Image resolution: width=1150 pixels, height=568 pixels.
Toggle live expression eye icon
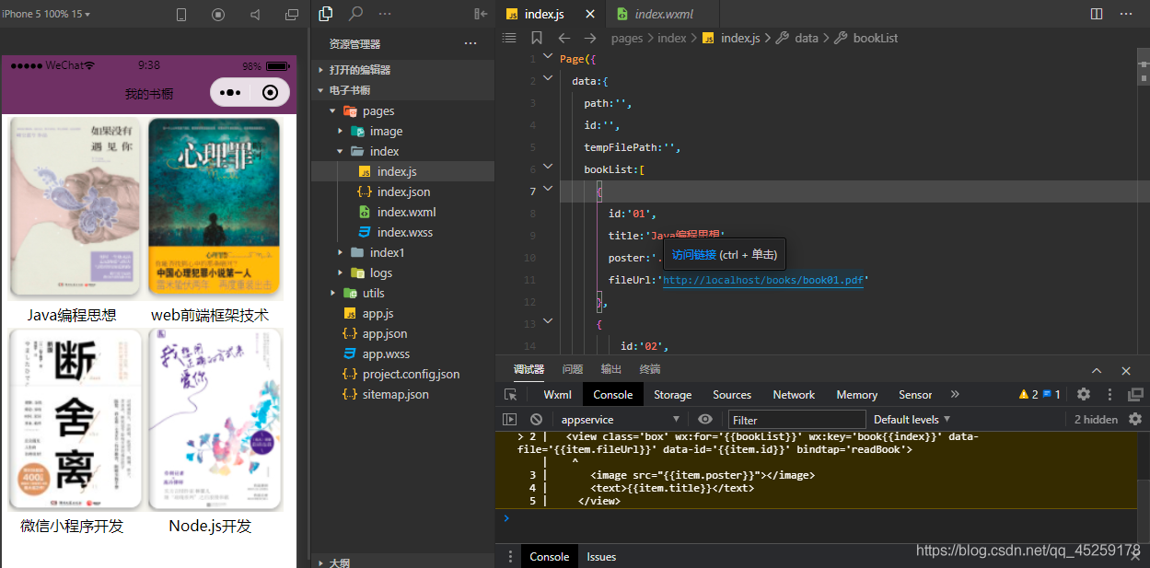[705, 419]
